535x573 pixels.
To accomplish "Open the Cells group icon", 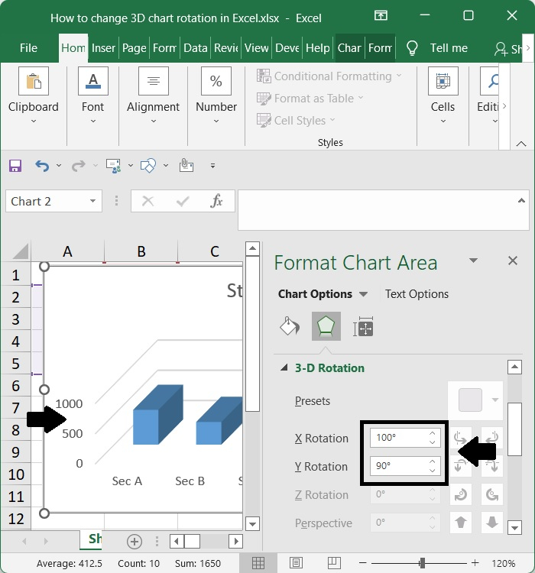I will pyautogui.click(x=443, y=81).
